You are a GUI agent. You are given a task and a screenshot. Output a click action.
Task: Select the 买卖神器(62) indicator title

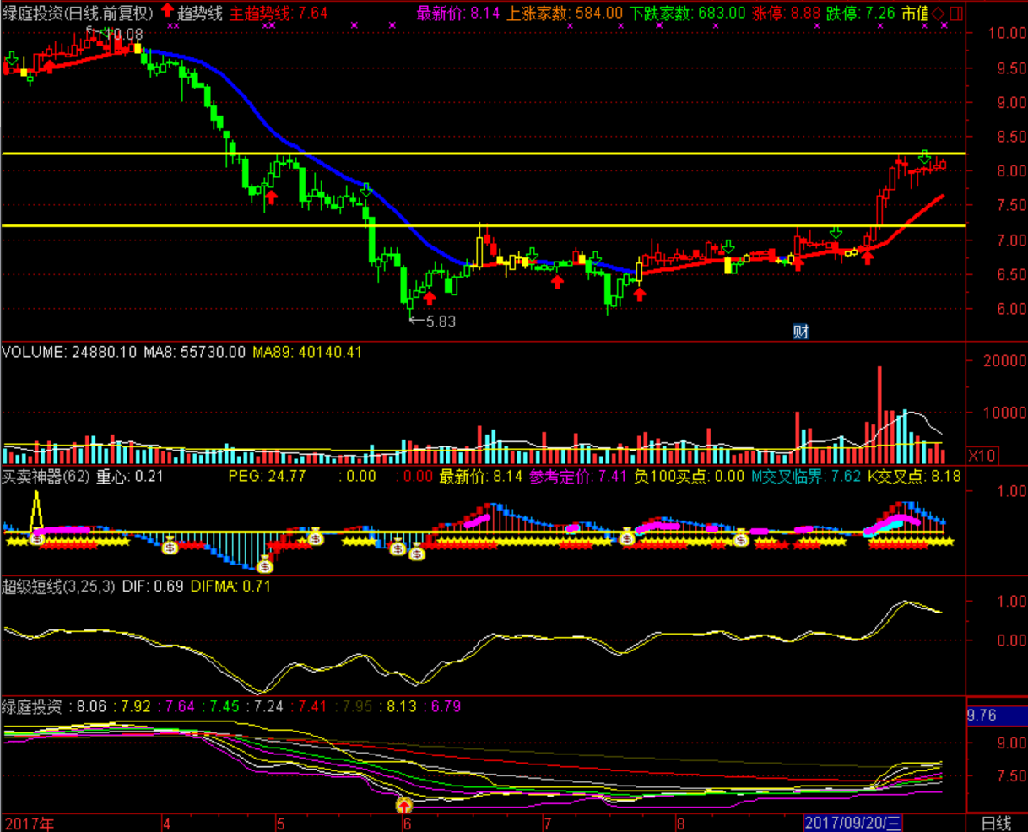coord(46,476)
